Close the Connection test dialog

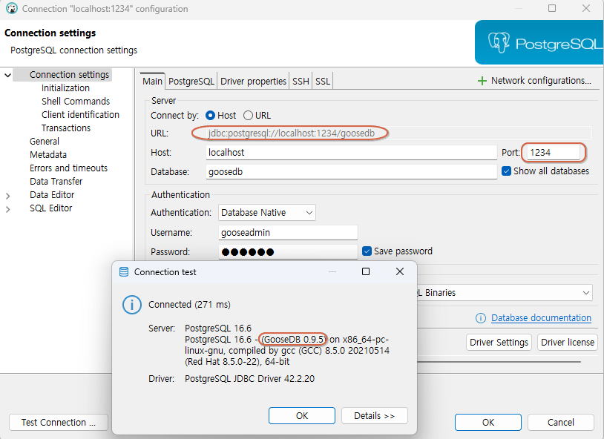click(400, 271)
